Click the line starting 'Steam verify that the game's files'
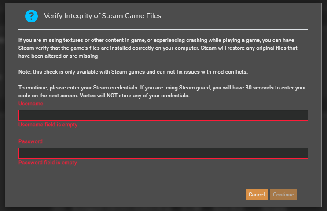327x211 pixels. (x=158, y=48)
